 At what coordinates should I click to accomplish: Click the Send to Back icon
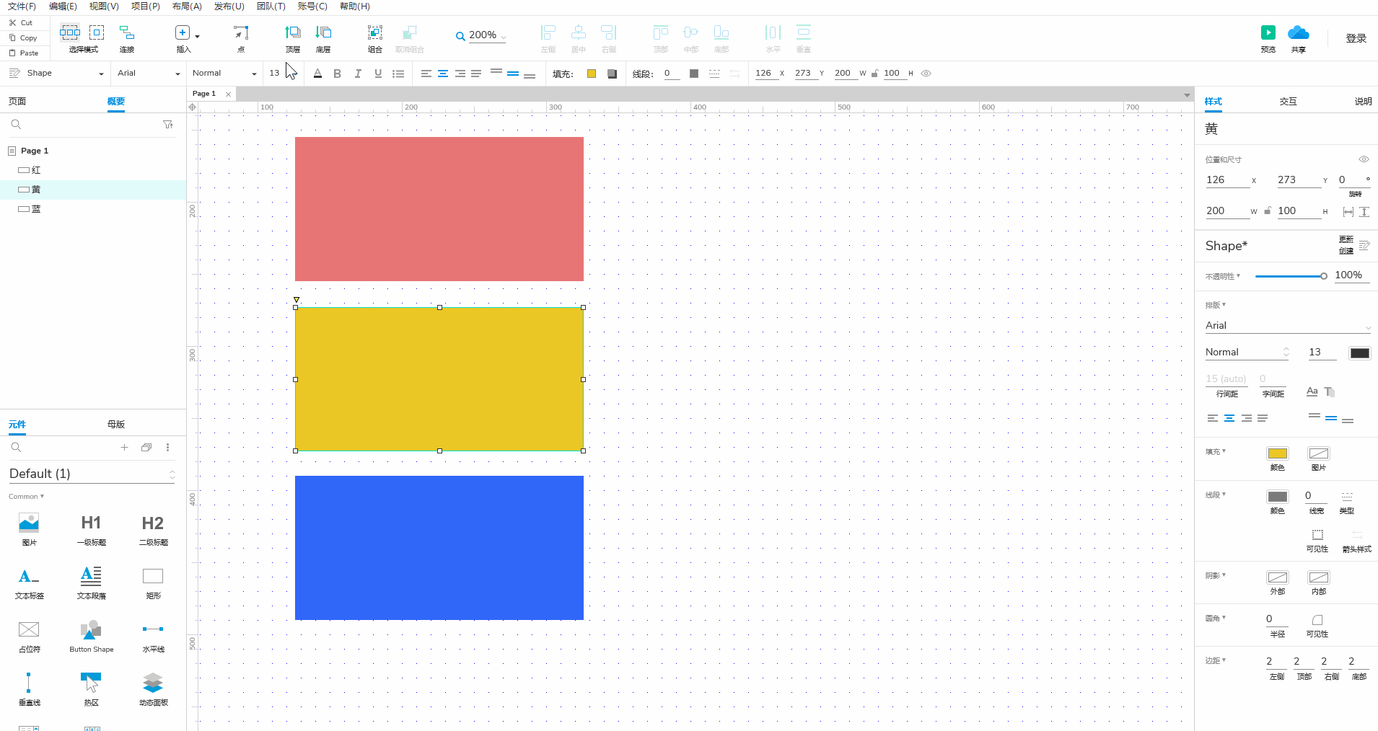(323, 32)
